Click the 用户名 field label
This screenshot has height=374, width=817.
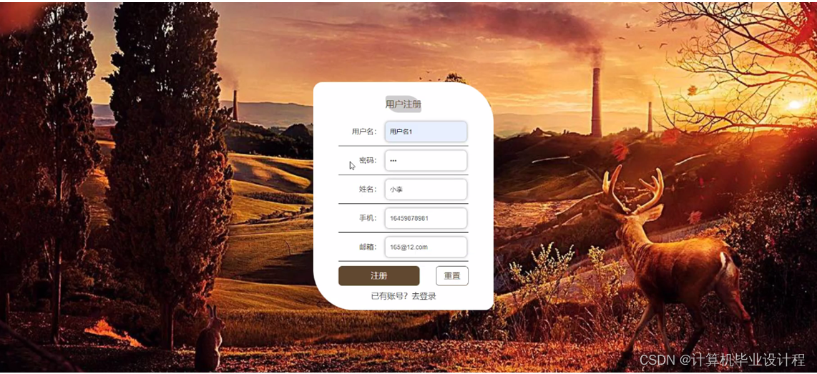coord(364,132)
